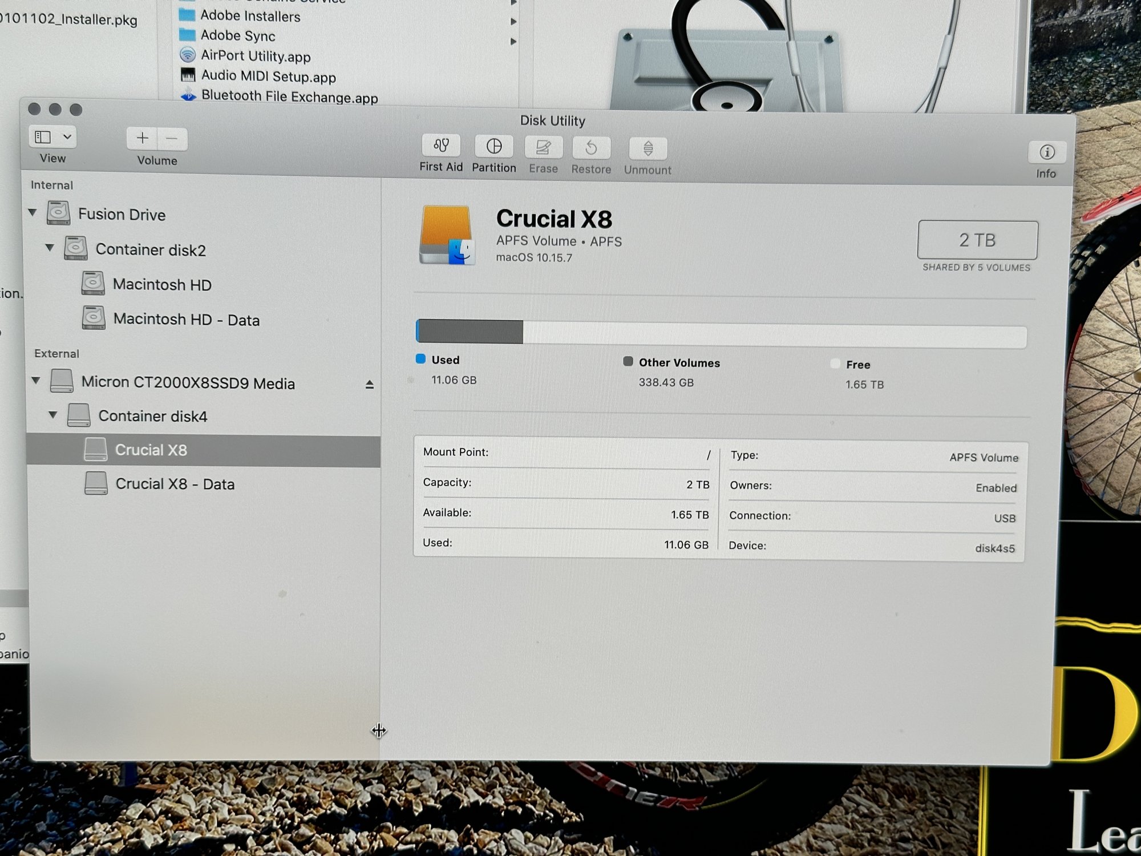The height and width of the screenshot is (856, 1141).
Task: Open AirPort Utility.app in Finder list
Action: click(256, 56)
